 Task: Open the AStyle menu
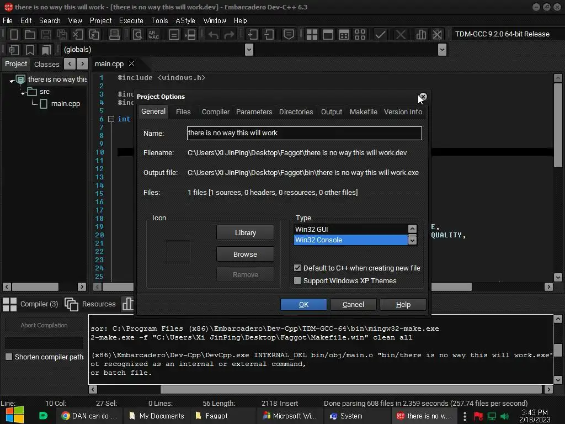click(x=185, y=20)
